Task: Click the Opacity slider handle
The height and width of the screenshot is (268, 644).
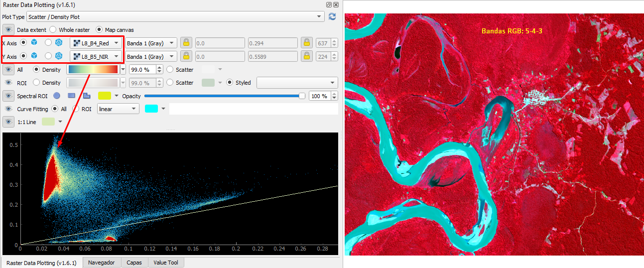Action: [x=302, y=96]
